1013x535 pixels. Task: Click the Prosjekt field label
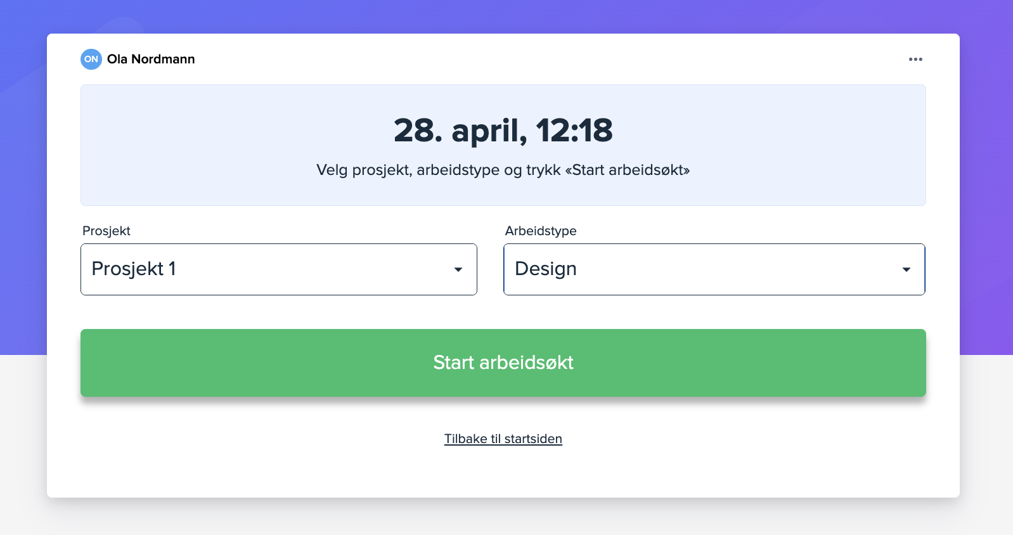[106, 231]
